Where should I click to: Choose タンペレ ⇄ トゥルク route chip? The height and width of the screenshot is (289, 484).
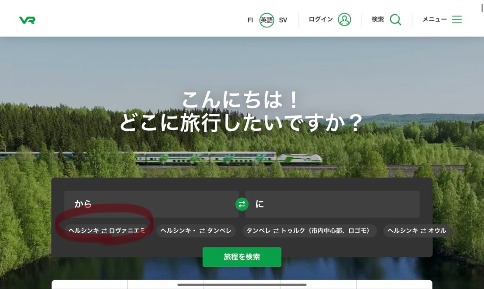[x=309, y=230]
